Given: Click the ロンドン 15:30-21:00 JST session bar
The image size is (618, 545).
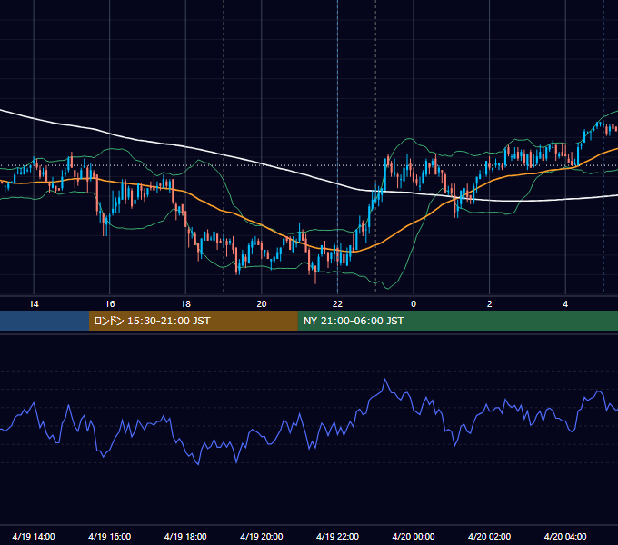Looking at the screenshot, I should click(x=193, y=321).
